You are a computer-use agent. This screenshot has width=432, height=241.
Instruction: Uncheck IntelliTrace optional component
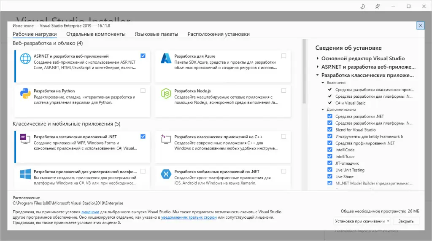tap(330, 156)
